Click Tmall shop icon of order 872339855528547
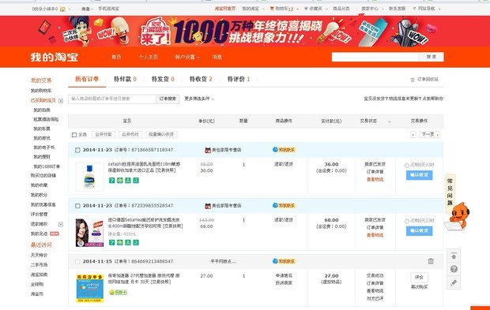This screenshot has width=490, height=310. pos(208,206)
